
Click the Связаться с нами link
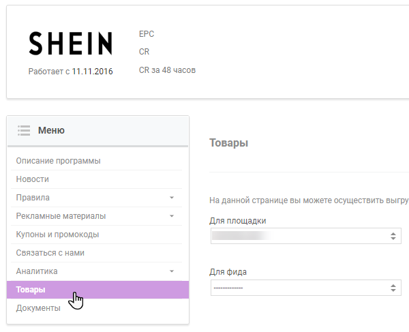[x=50, y=253]
